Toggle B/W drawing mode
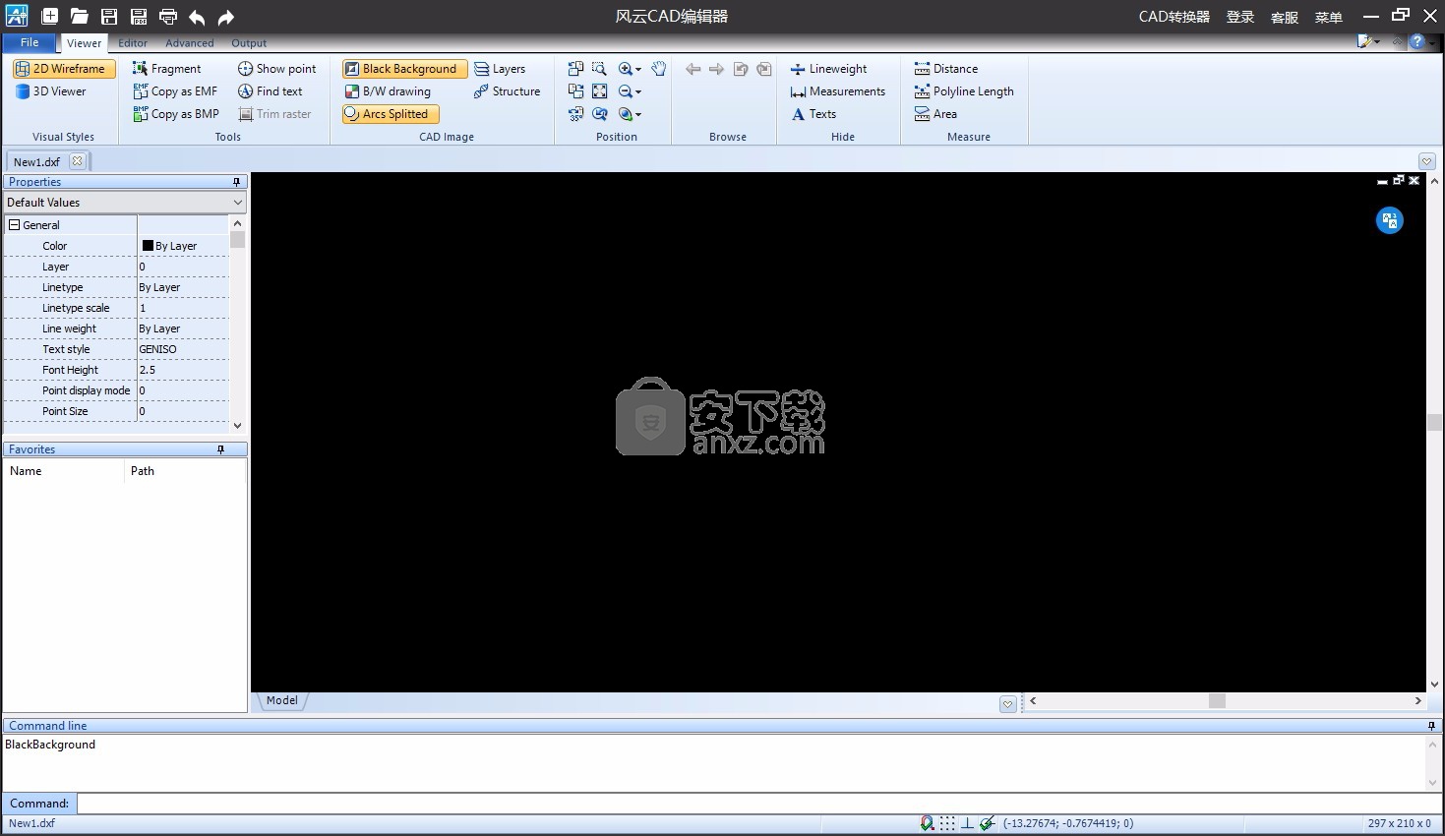The width and height of the screenshot is (1445, 836). (x=388, y=91)
